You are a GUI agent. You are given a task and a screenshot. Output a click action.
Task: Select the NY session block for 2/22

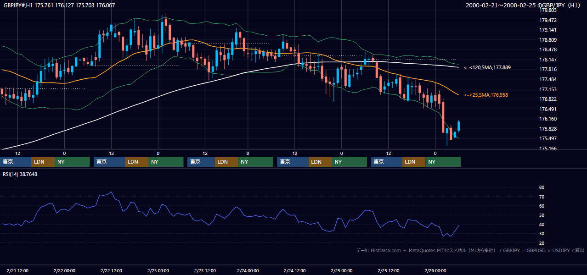tap(166, 162)
